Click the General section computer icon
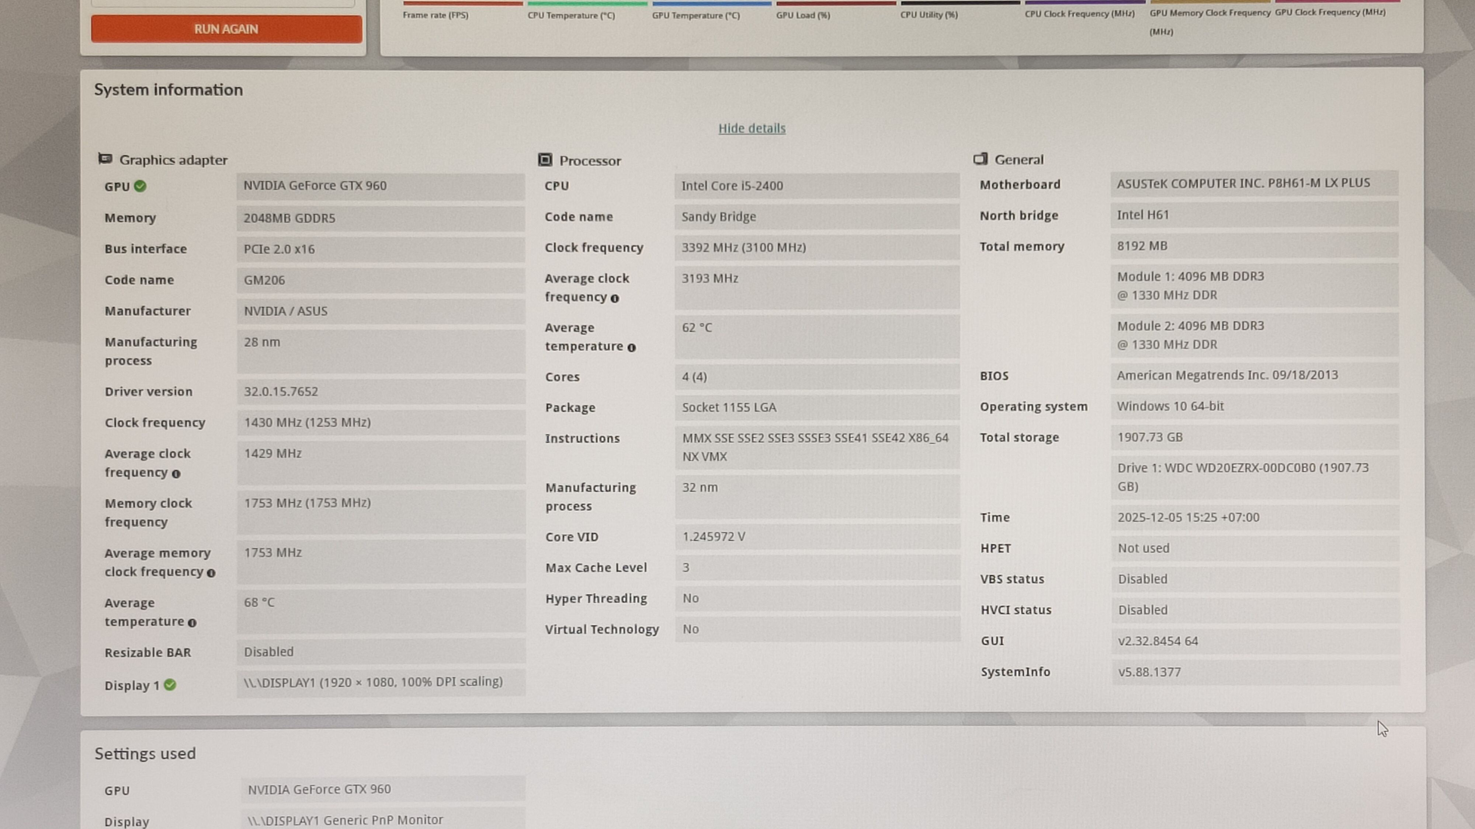The height and width of the screenshot is (829, 1475). point(980,158)
